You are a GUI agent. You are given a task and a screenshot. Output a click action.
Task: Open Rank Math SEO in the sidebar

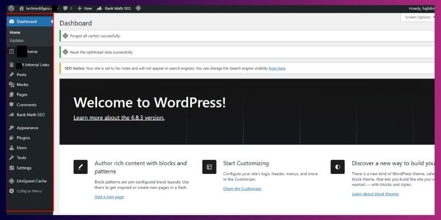[30, 115]
